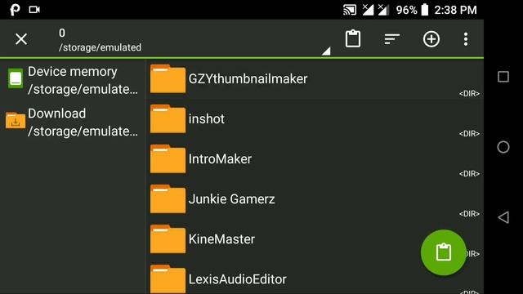Viewport: 523px width, 294px height.
Task: Tap the Android recent apps square button
Action: click(x=503, y=77)
